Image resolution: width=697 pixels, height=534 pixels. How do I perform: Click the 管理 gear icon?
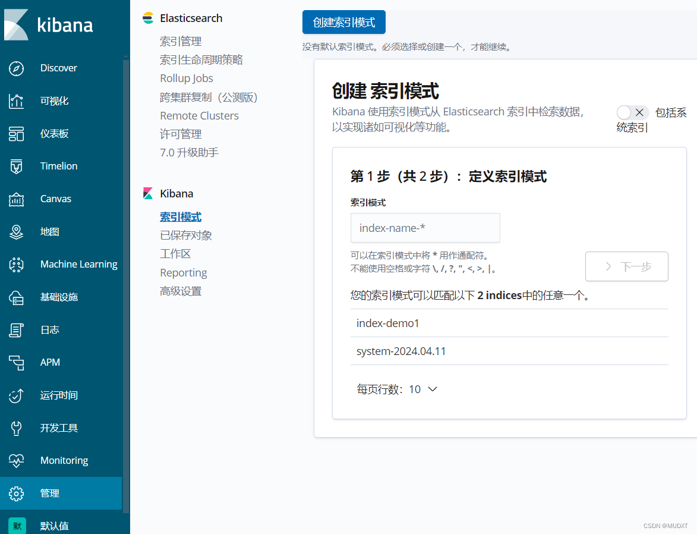click(x=17, y=494)
